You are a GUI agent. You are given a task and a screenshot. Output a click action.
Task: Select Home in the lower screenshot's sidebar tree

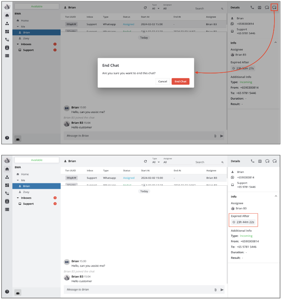pyautogui.click(x=25, y=174)
